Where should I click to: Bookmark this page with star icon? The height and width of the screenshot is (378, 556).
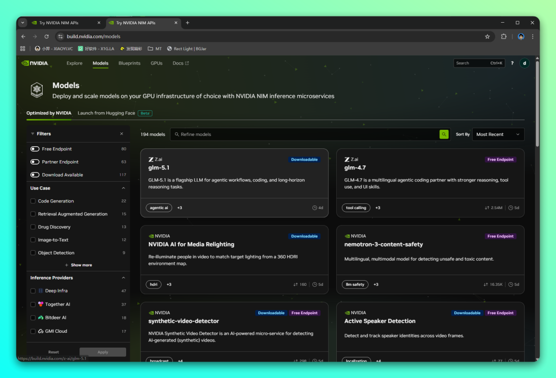(487, 37)
